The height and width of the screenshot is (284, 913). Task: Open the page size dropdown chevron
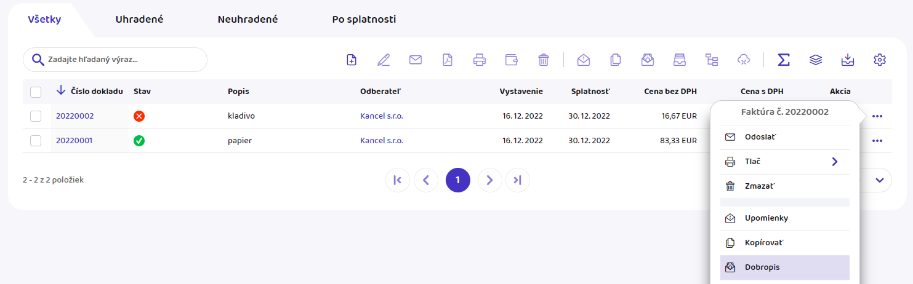(x=880, y=180)
